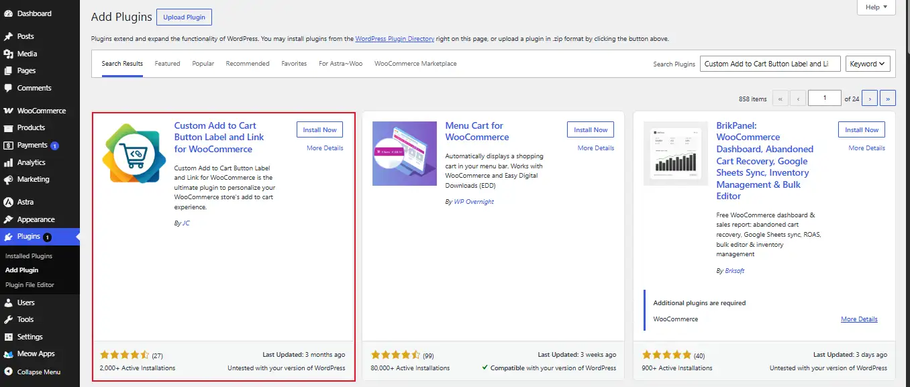Click the Appearance brush icon
This screenshot has height=387, width=910.
pos(9,219)
